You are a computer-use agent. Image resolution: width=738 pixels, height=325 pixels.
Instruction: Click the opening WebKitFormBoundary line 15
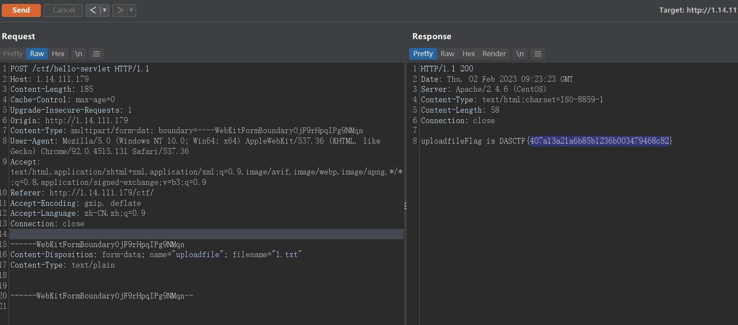coord(98,245)
